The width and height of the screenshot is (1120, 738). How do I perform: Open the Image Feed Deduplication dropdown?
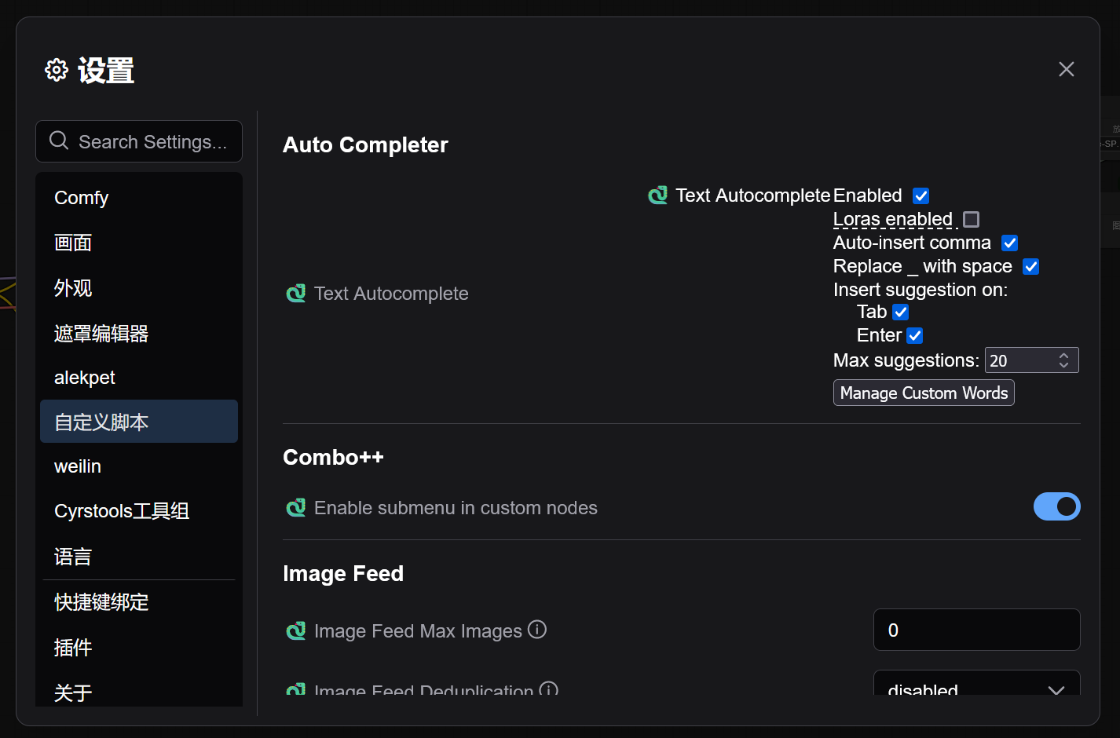(977, 689)
